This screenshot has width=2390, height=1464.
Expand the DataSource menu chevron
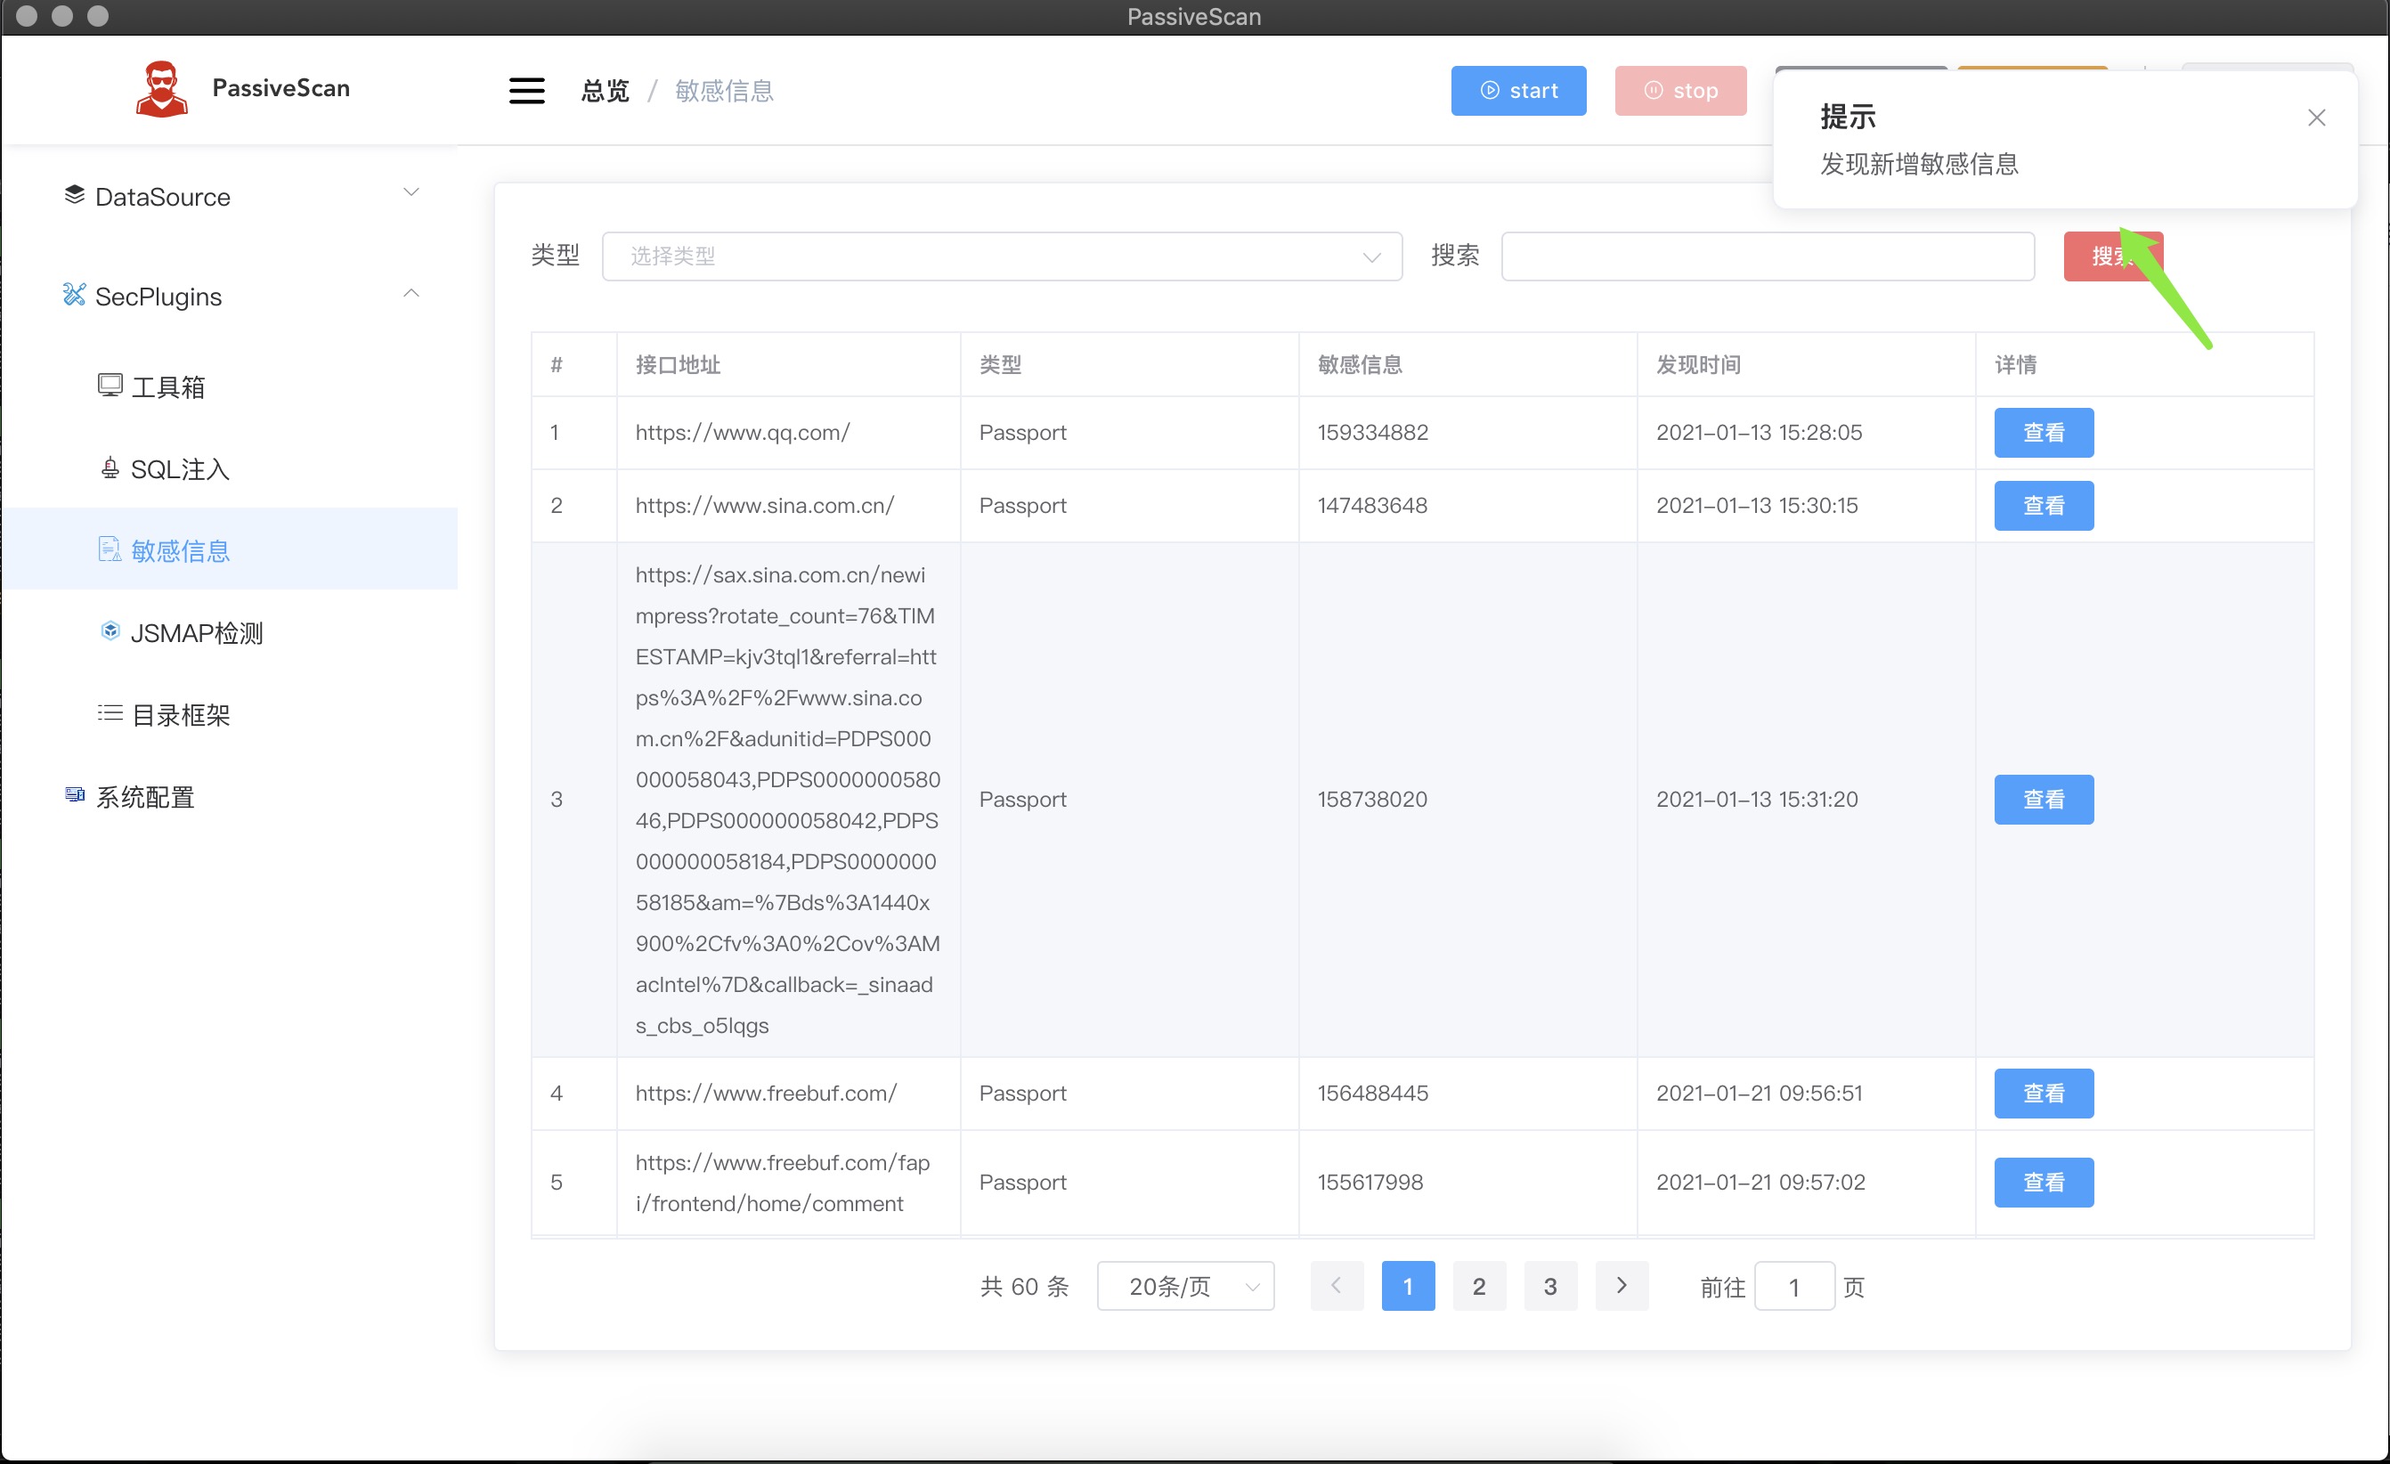click(x=411, y=192)
